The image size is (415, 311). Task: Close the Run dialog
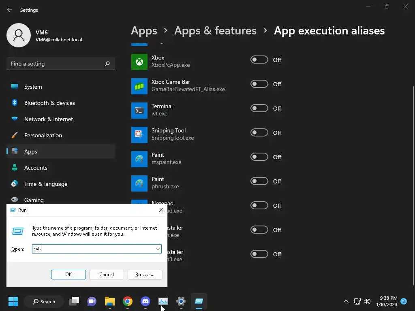tap(161, 210)
